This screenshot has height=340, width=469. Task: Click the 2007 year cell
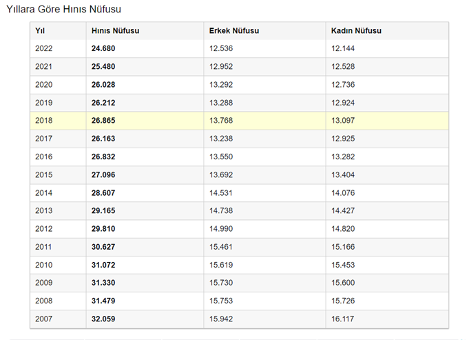click(44, 319)
